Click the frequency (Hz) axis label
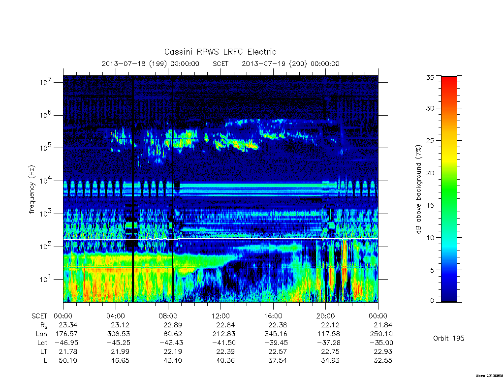 (31, 189)
